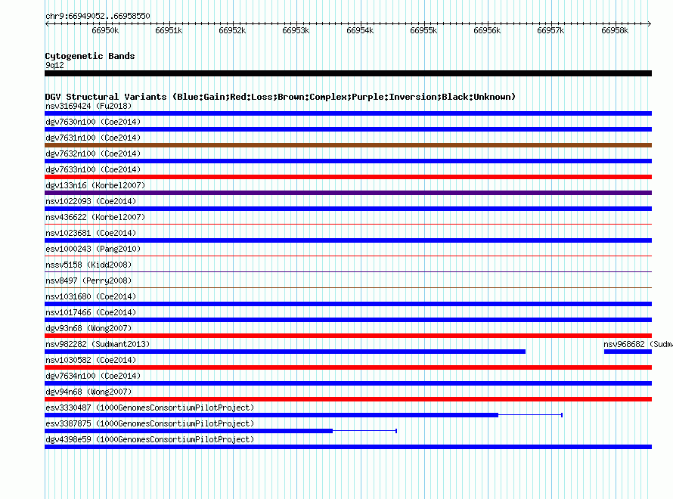Image resolution: width=673 pixels, height=499 pixels.
Task: Click the red loss bar of dgv93n68
Action: coord(348,336)
